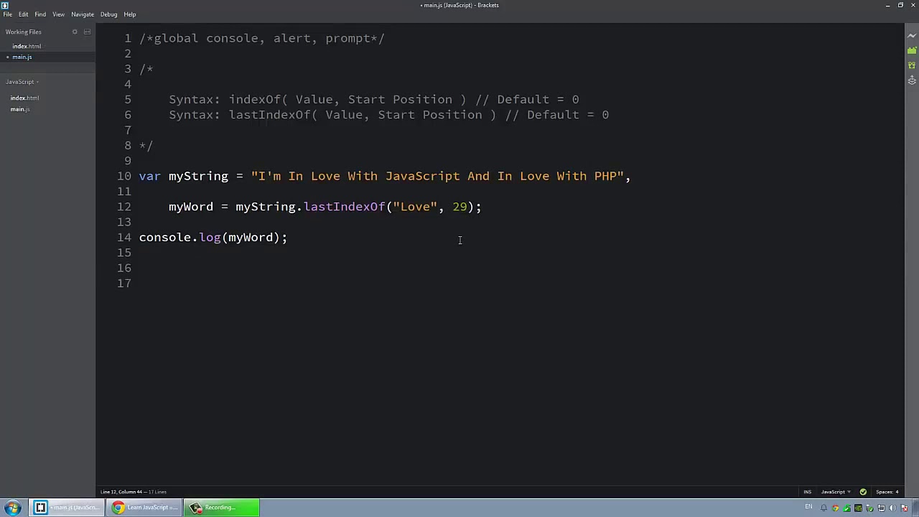Open Working Files gear settings icon

click(x=75, y=32)
